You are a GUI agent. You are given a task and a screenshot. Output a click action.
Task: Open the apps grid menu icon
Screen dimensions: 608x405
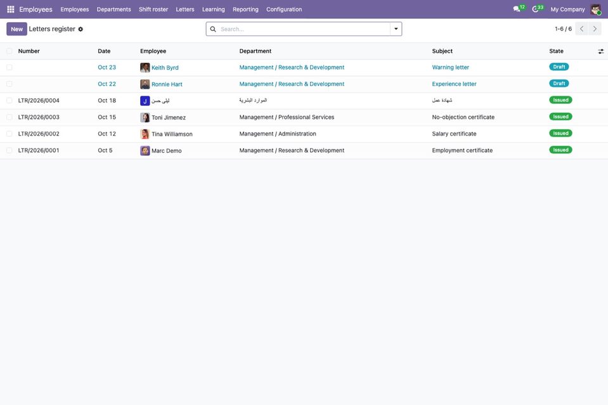[x=11, y=10]
